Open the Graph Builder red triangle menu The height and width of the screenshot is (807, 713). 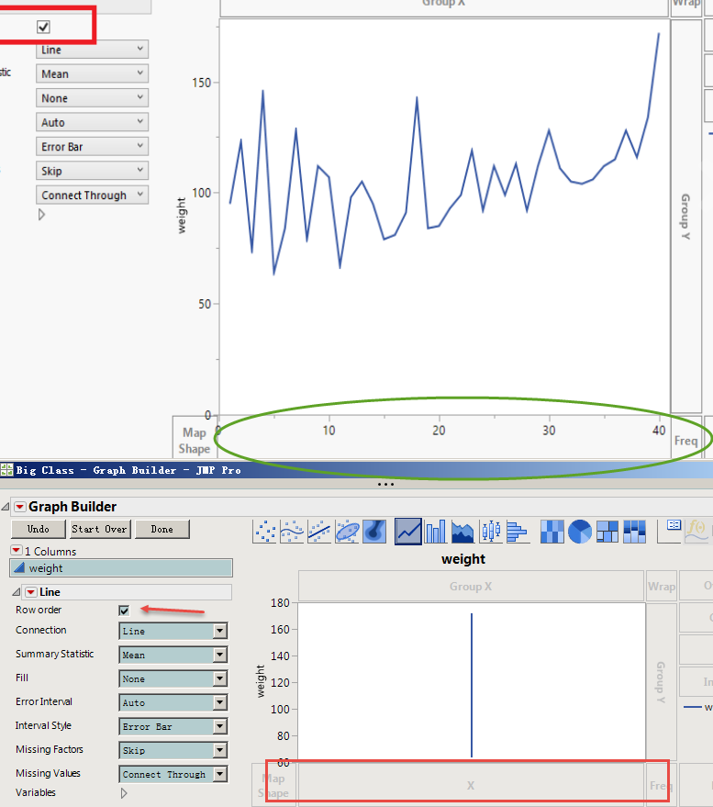point(19,507)
